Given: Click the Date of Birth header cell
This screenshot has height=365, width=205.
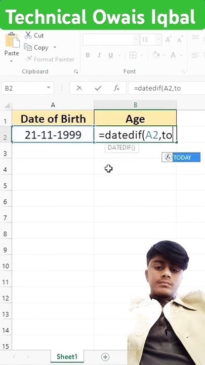Looking at the screenshot, I should pyautogui.click(x=53, y=118).
